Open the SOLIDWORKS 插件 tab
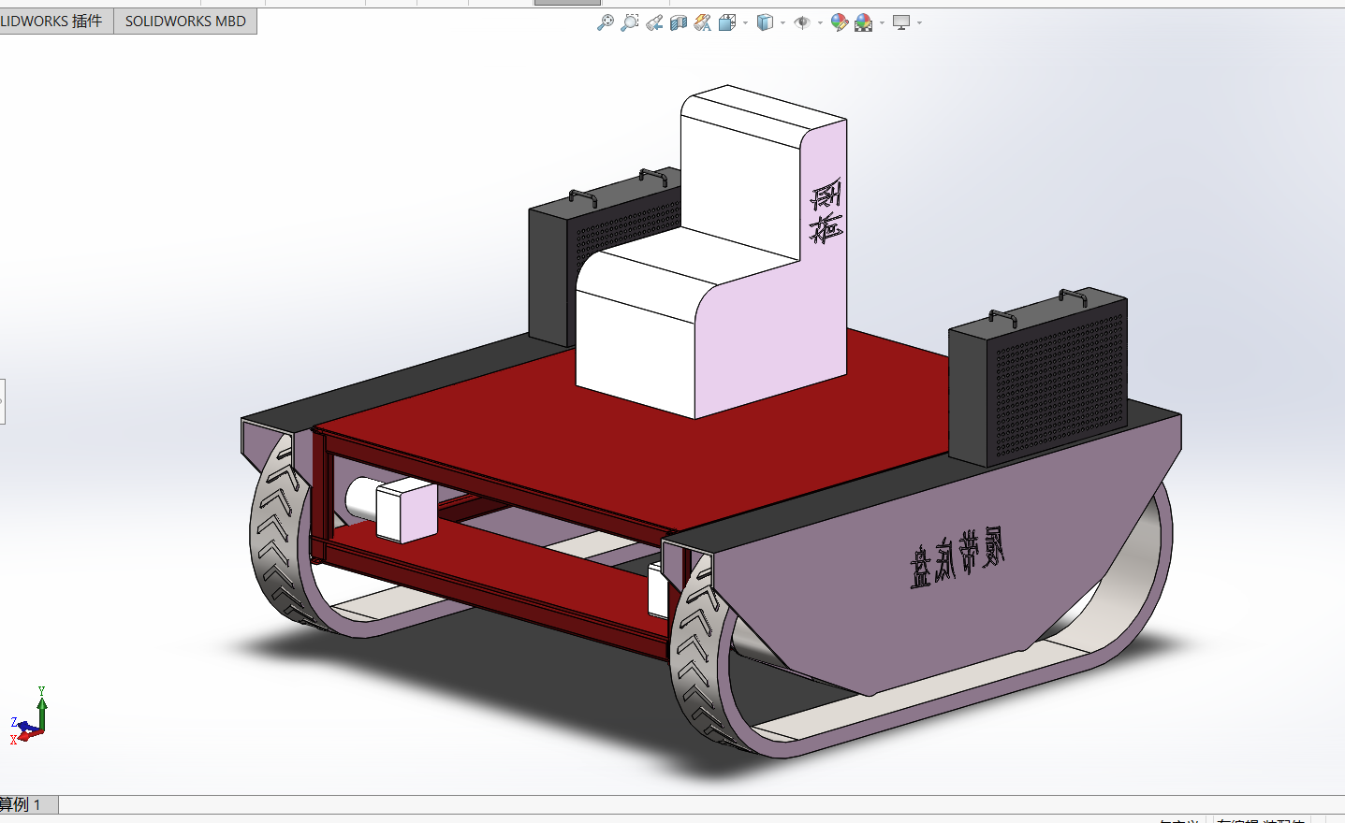Image resolution: width=1345 pixels, height=823 pixels. click(x=52, y=21)
